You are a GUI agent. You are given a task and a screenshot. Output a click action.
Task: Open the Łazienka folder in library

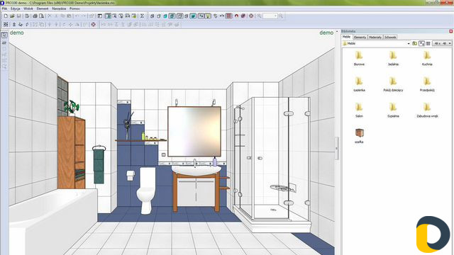click(x=359, y=84)
